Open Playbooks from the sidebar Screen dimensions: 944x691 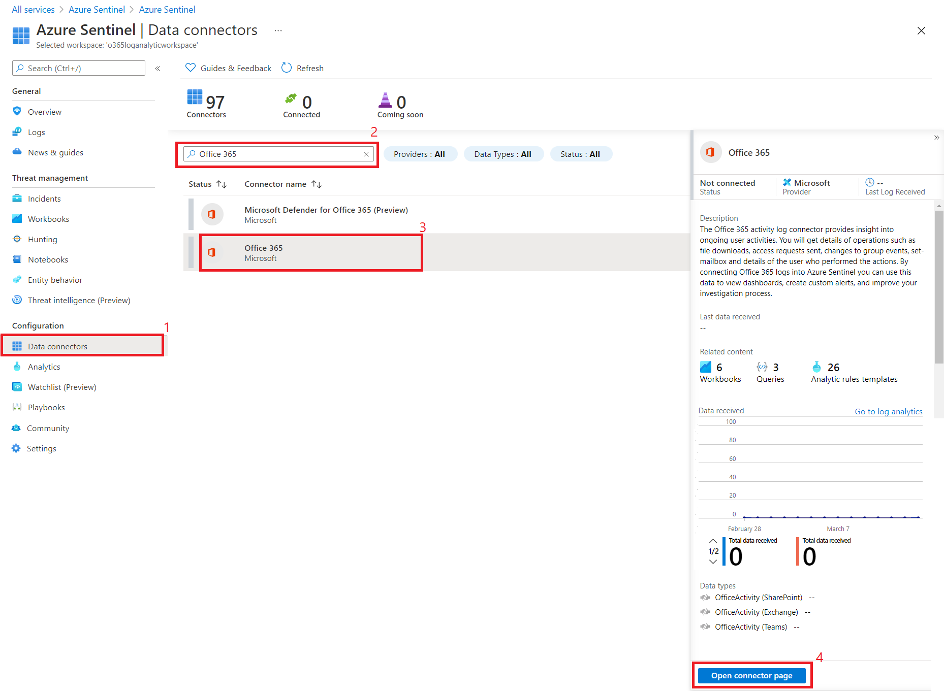[x=46, y=407]
